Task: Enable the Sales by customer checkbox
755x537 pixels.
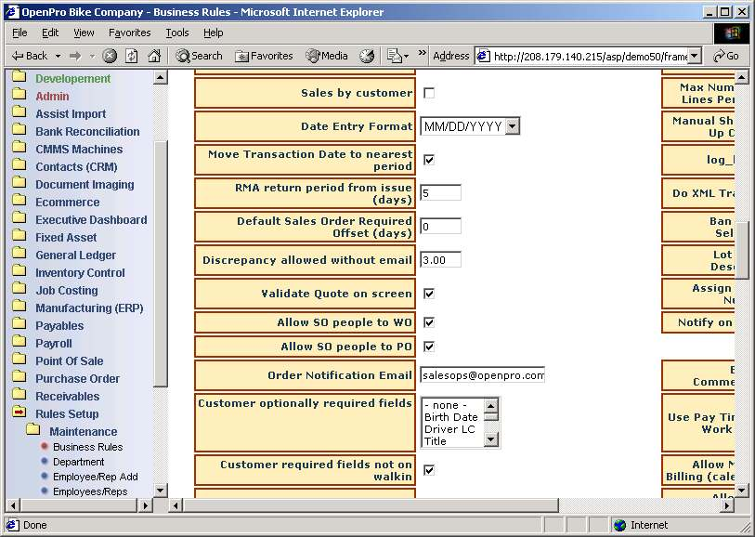Action: point(429,93)
